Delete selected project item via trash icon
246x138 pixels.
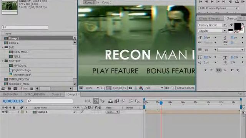32,89
